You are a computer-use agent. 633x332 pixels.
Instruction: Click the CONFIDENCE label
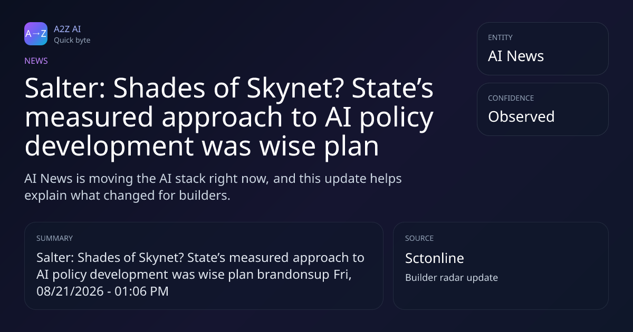click(511, 98)
